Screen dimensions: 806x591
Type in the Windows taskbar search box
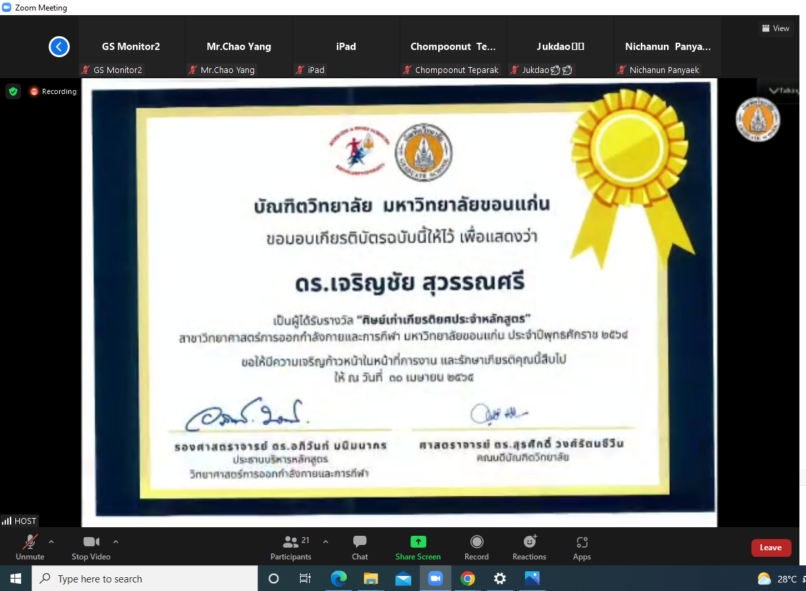tap(145, 579)
